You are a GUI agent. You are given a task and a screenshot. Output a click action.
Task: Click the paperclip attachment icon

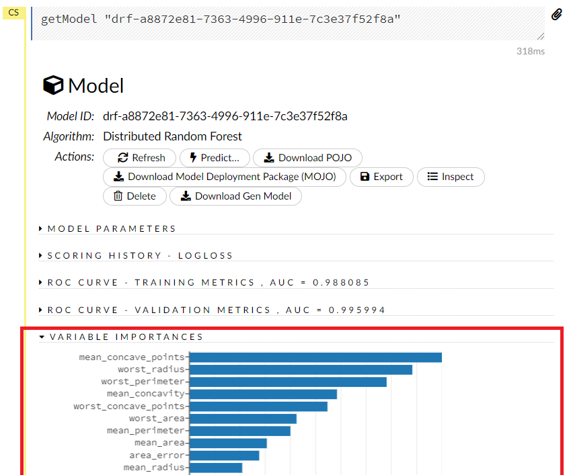[556, 15]
